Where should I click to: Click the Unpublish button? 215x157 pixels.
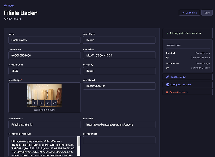189,13
